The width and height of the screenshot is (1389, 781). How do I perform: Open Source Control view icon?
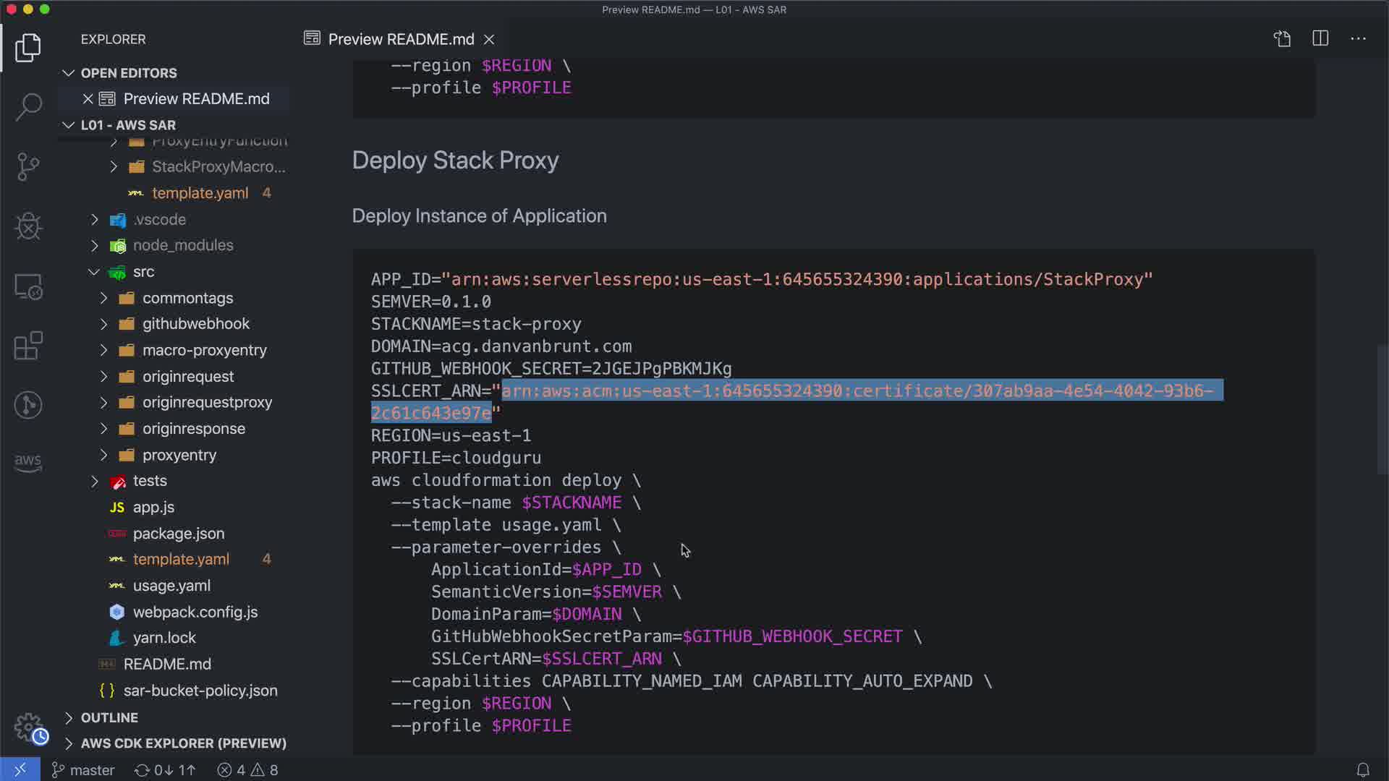click(28, 167)
